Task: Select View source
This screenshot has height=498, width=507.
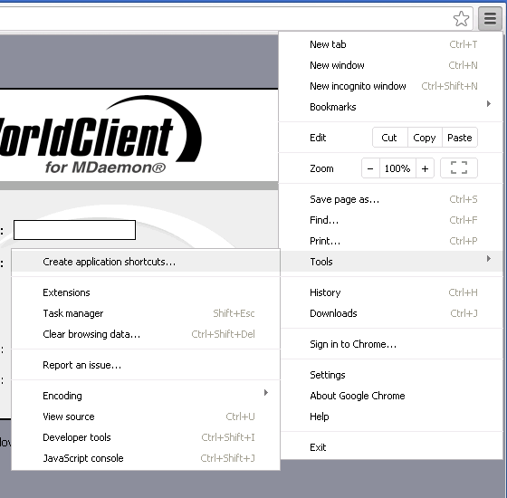Action: (x=146, y=417)
